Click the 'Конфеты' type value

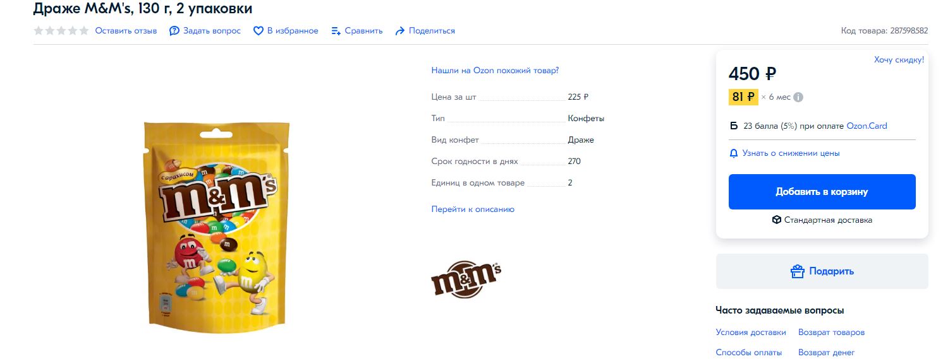point(586,119)
